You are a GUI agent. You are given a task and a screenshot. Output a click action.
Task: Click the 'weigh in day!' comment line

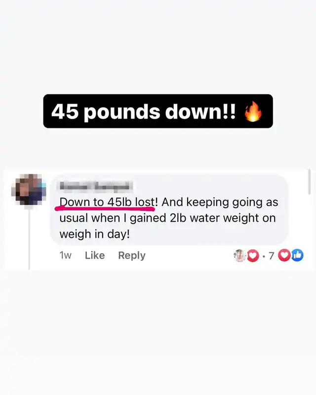(x=95, y=234)
